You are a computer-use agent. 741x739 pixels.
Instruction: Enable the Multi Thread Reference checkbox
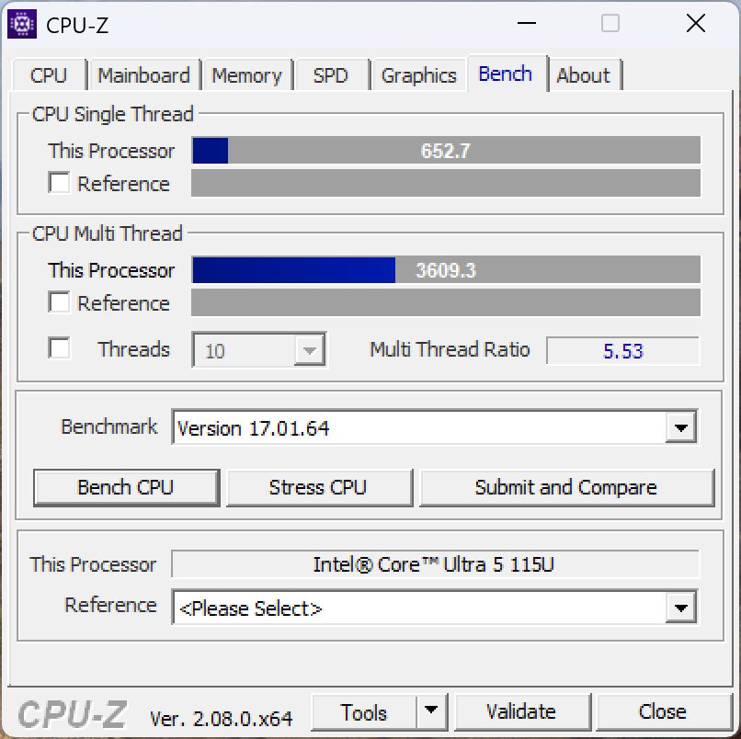pyautogui.click(x=59, y=301)
